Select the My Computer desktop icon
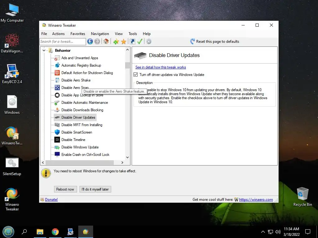The height and width of the screenshot is (238, 318). (x=12, y=13)
